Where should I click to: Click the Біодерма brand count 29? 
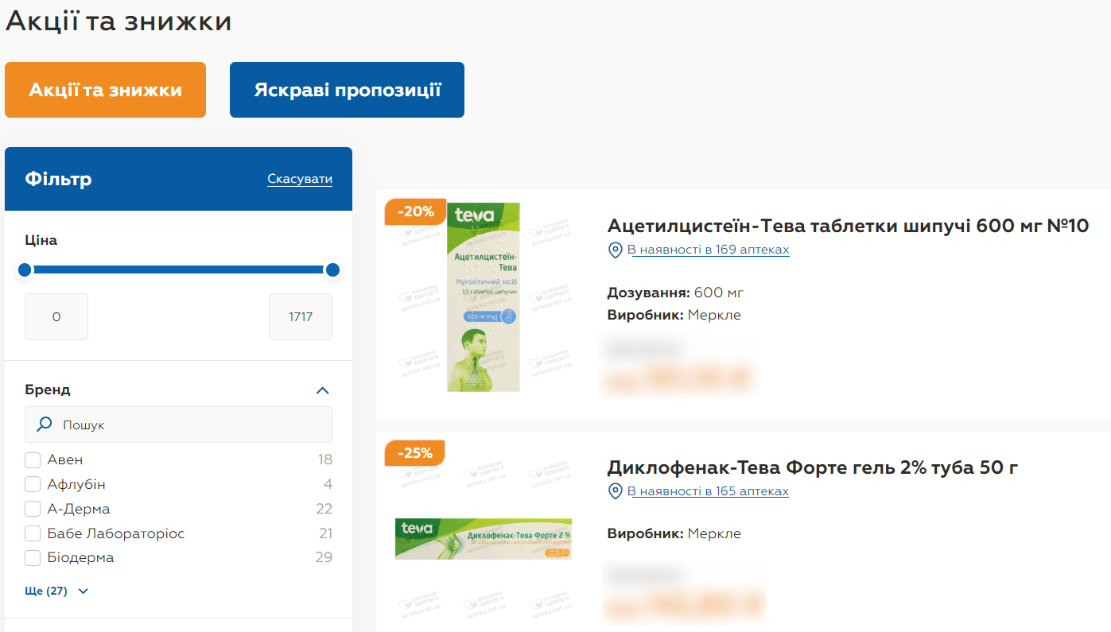tap(324, 557)
